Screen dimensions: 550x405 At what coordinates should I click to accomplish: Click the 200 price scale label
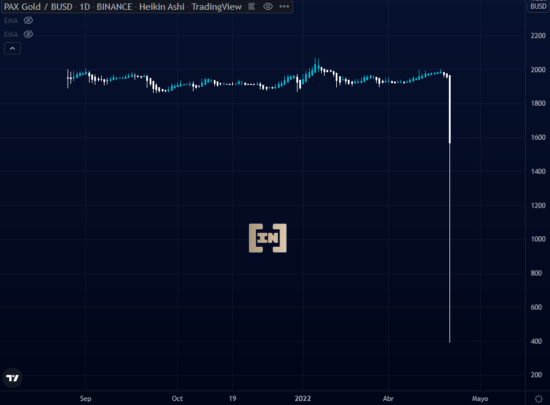[536, 375]
